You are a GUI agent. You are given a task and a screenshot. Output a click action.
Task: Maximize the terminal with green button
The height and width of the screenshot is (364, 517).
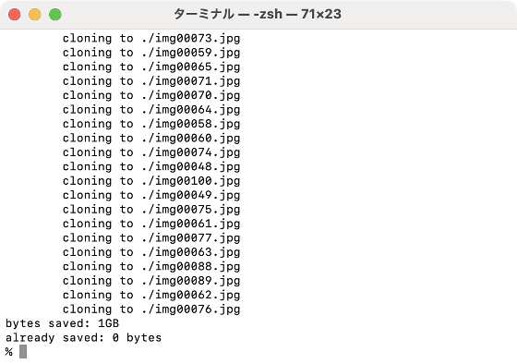(55, 15)
